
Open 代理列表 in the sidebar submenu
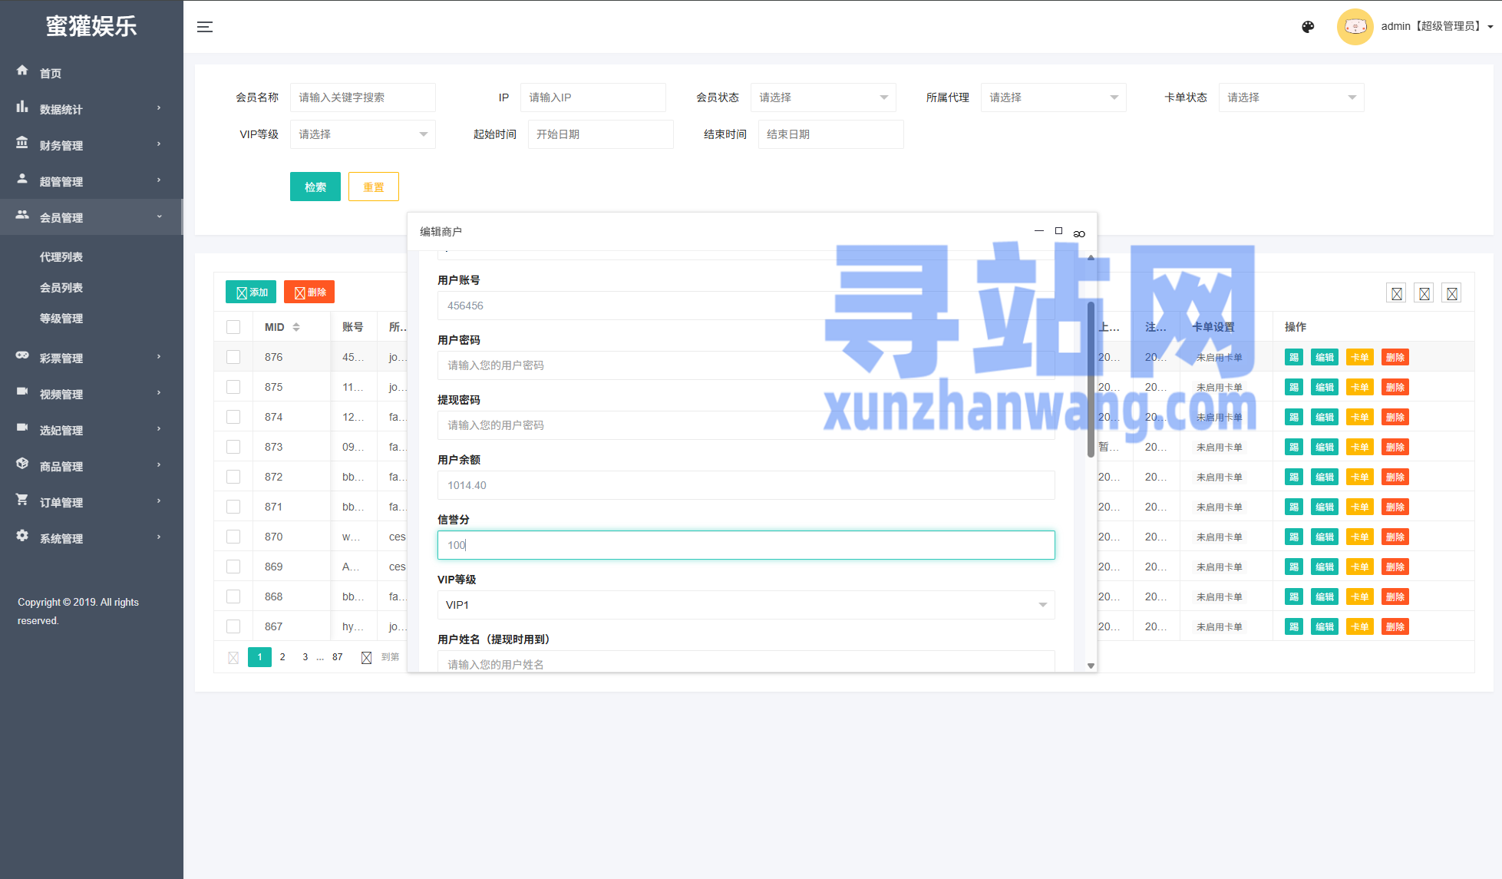(x=61, y=257)
